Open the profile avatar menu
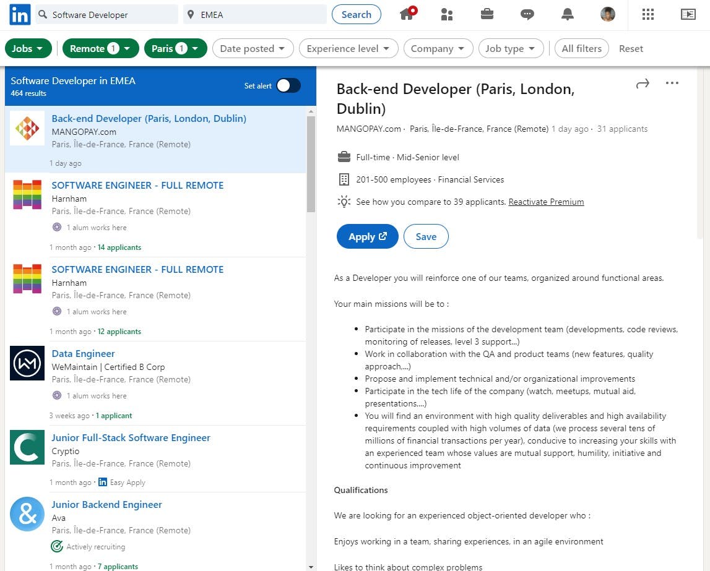710x571 pixels. point(608,14)
